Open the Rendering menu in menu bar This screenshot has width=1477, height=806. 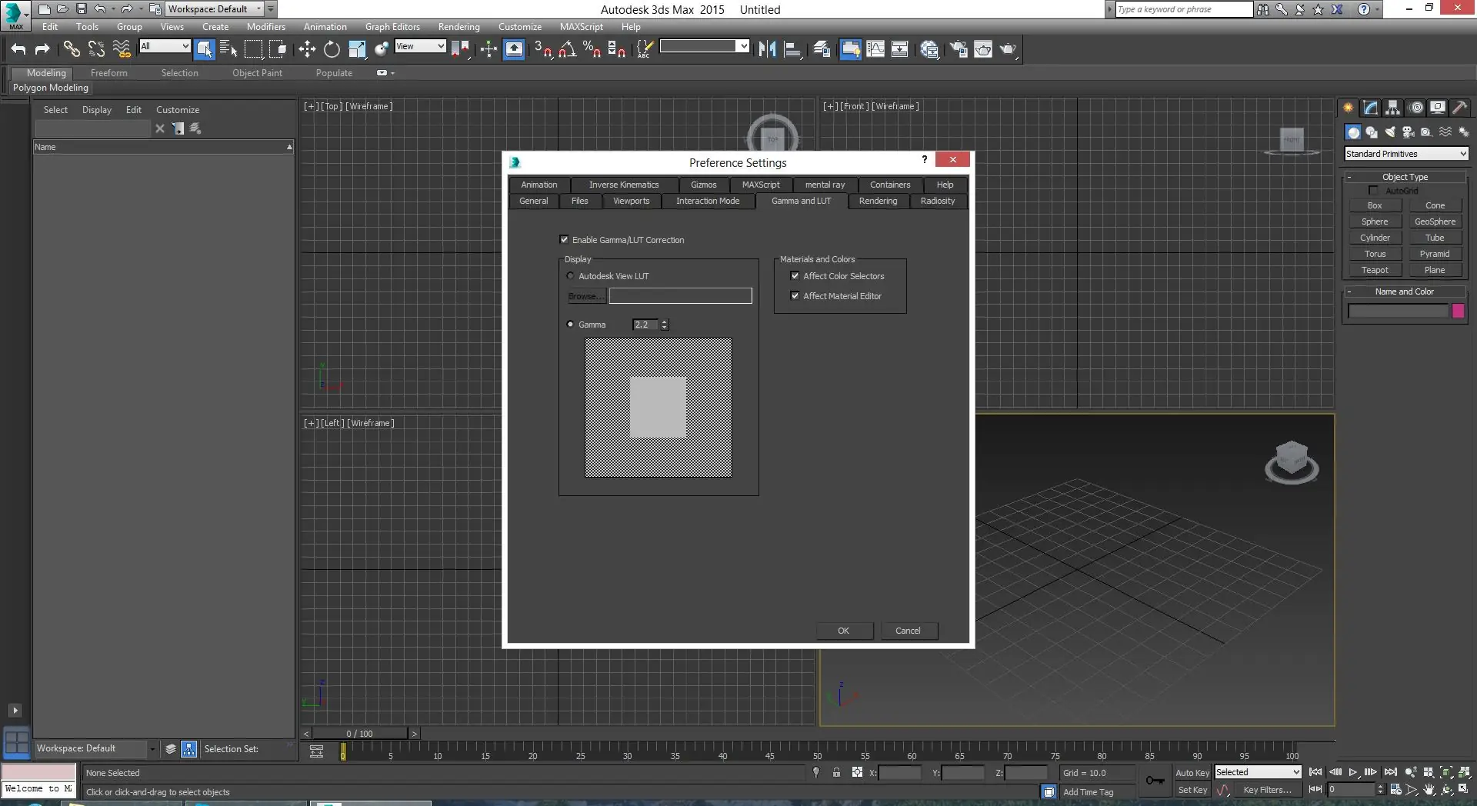(458, 26)
